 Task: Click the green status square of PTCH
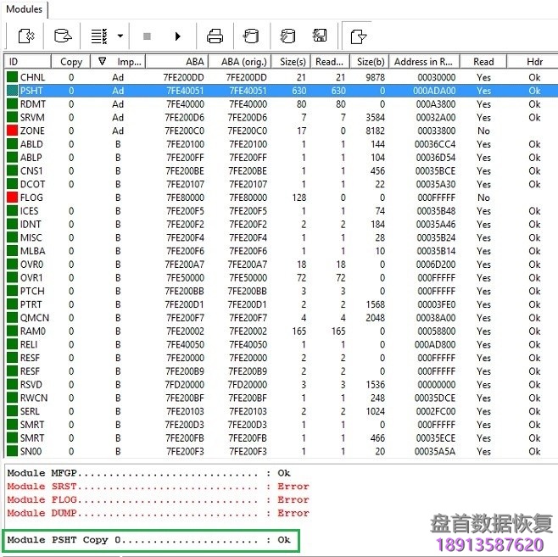coord(12,291)
